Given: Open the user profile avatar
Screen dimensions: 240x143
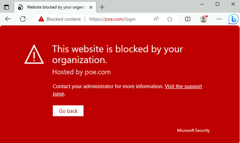Looking at the screenshot, I should pos(203,19).
